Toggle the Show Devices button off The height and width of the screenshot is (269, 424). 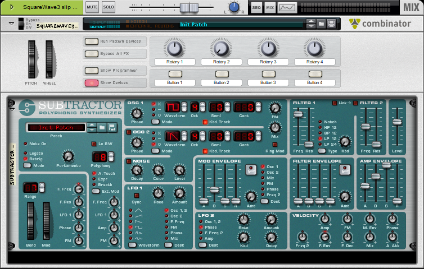pyautogui.click(x=92, y=83)
